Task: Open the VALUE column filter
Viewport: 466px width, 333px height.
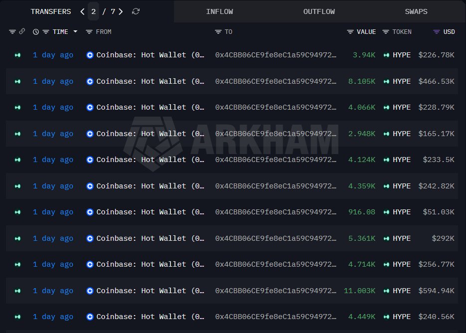Action: click(x=350, y=32)
